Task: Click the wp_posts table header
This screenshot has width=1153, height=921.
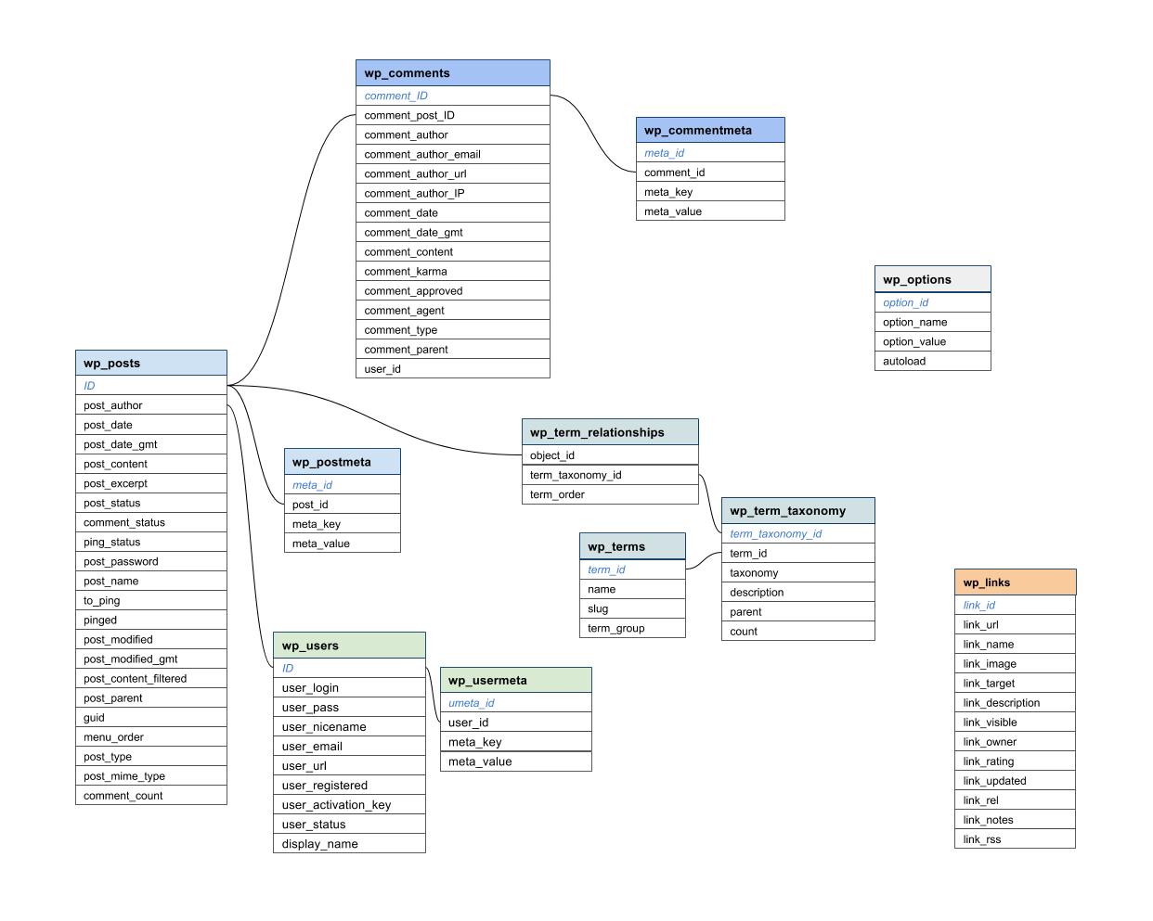Action: click(151, 363)
